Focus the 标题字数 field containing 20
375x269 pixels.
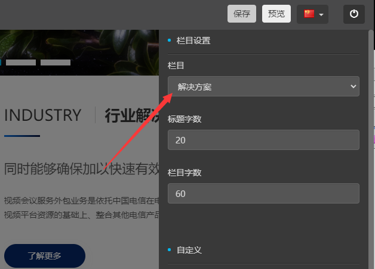tap(263, 140)
